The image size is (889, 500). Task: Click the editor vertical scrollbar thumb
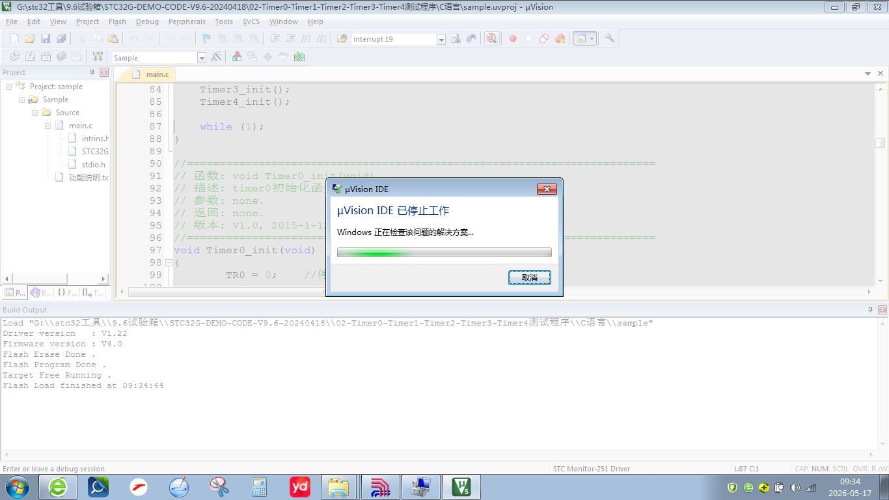pos(880,143)
